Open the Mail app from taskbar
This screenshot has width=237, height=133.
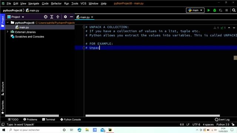click(x=103, y=130)
